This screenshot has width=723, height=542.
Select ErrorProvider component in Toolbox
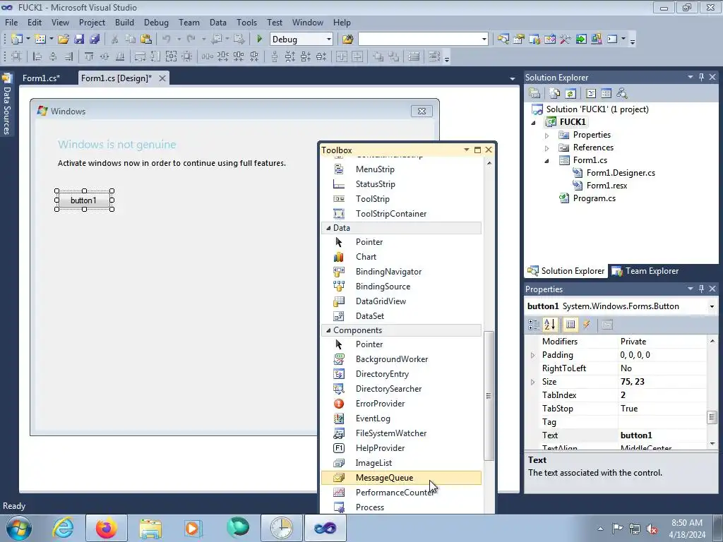[x=401, y=404]
